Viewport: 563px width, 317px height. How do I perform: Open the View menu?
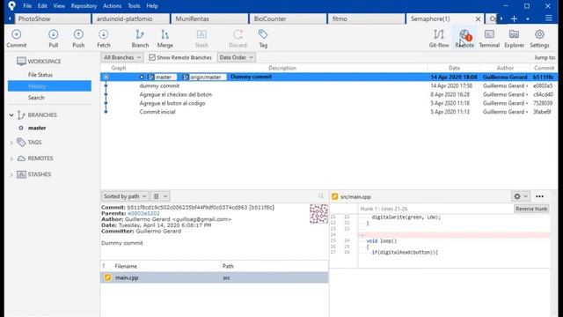pos(59,6)
